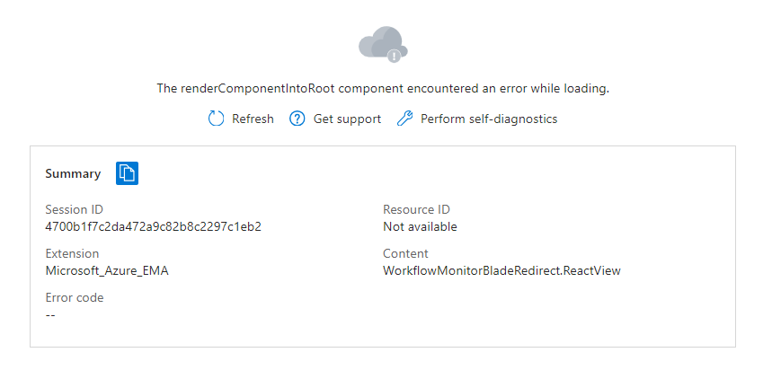
Task: Select the Not available resource value
Action: (x=420, y=226)
